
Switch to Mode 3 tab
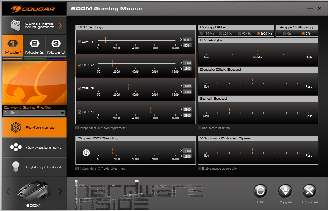[56, 45]
